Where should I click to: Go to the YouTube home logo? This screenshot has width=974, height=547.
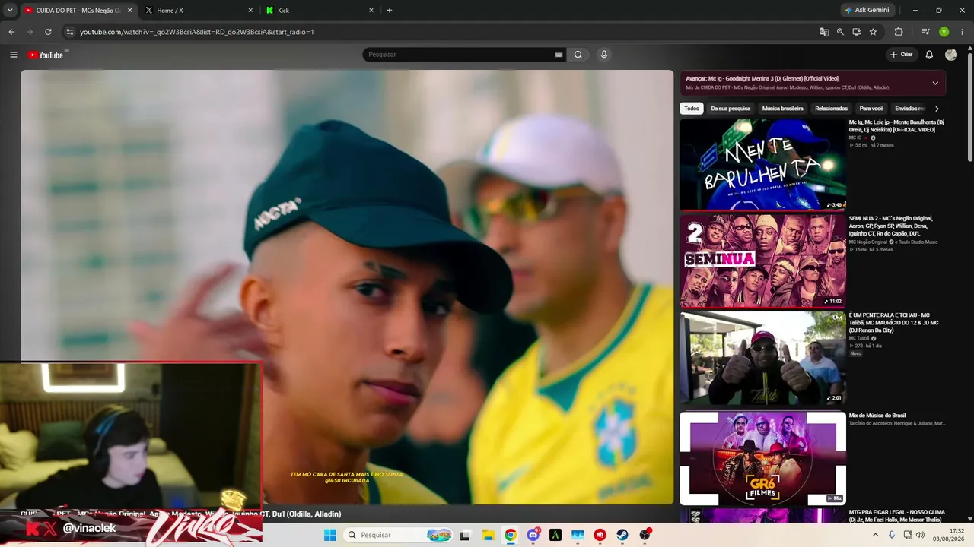(x=46, y=55)
